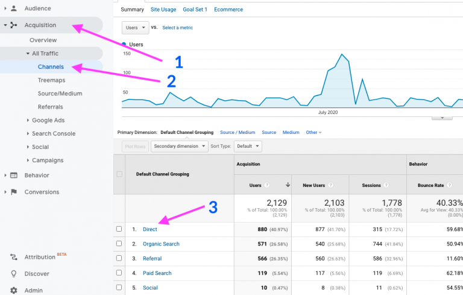463x295 pixels.
Task: Click the Referral channel link
Action: point(152,258)
